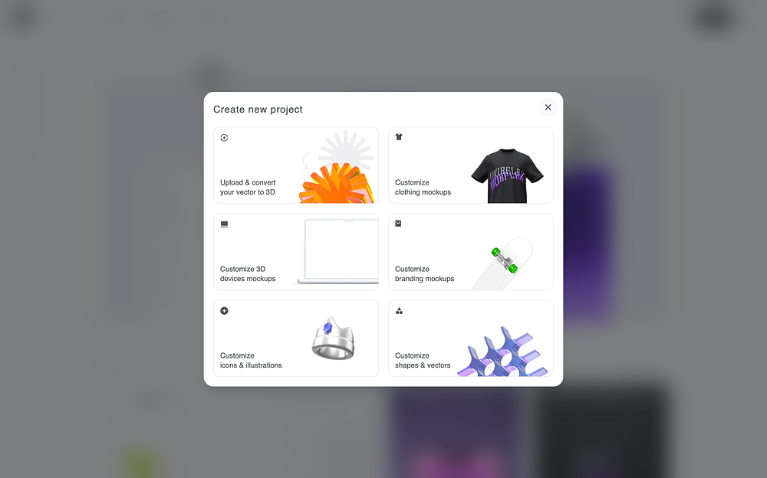Choose Customize shapes & vectors label
Viewport: 767px width, 478px height.
[423, 360]
